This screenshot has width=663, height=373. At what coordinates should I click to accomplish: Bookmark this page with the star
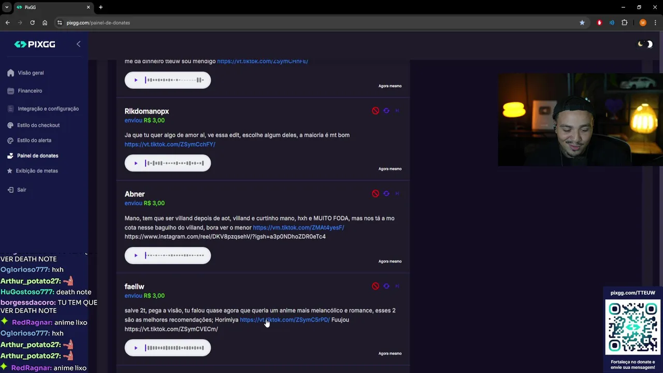click(582, 23)
